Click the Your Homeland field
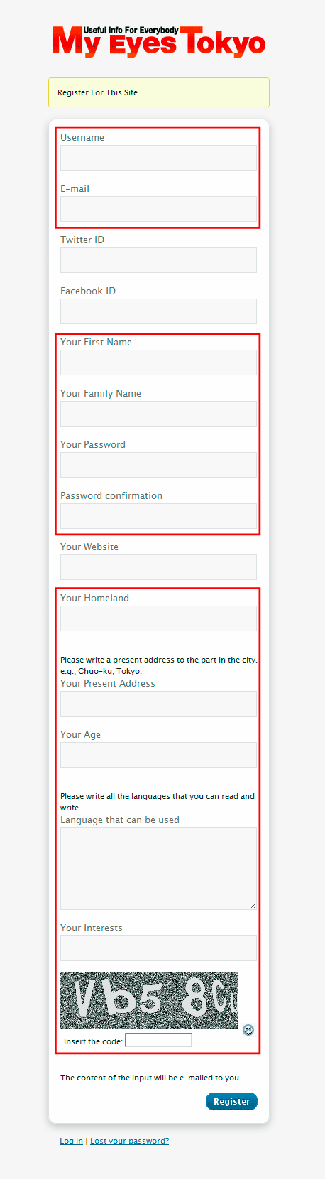Screen dimensions: 325x1180 158,618
